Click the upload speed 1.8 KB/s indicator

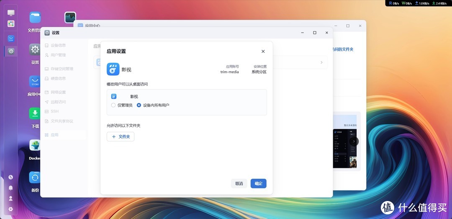(422, 3)
